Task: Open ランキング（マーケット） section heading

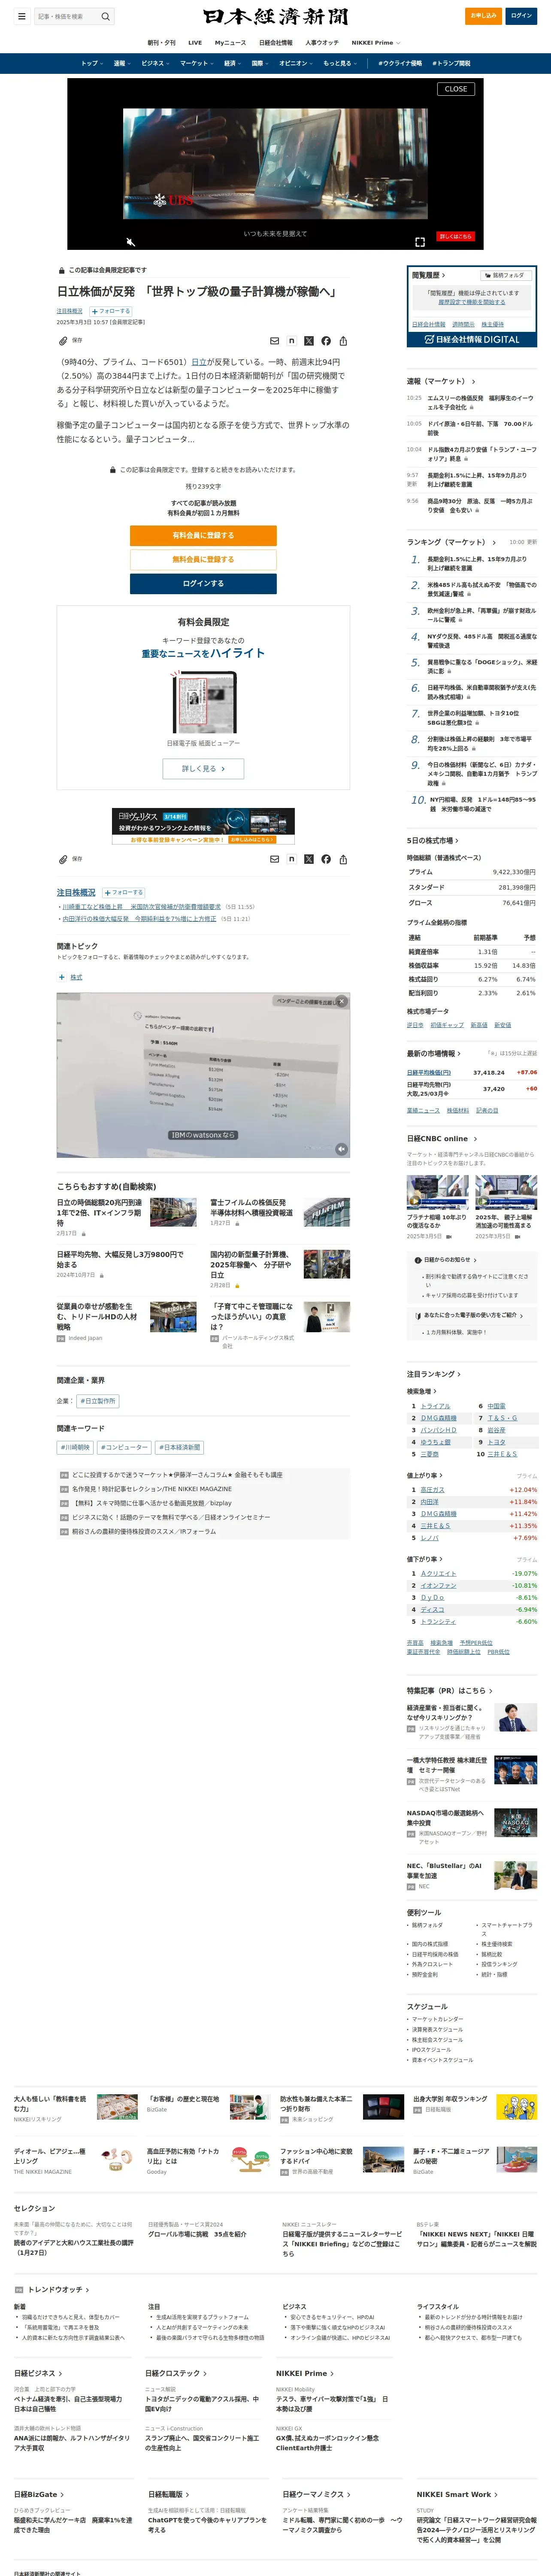Action: (451, 542)
